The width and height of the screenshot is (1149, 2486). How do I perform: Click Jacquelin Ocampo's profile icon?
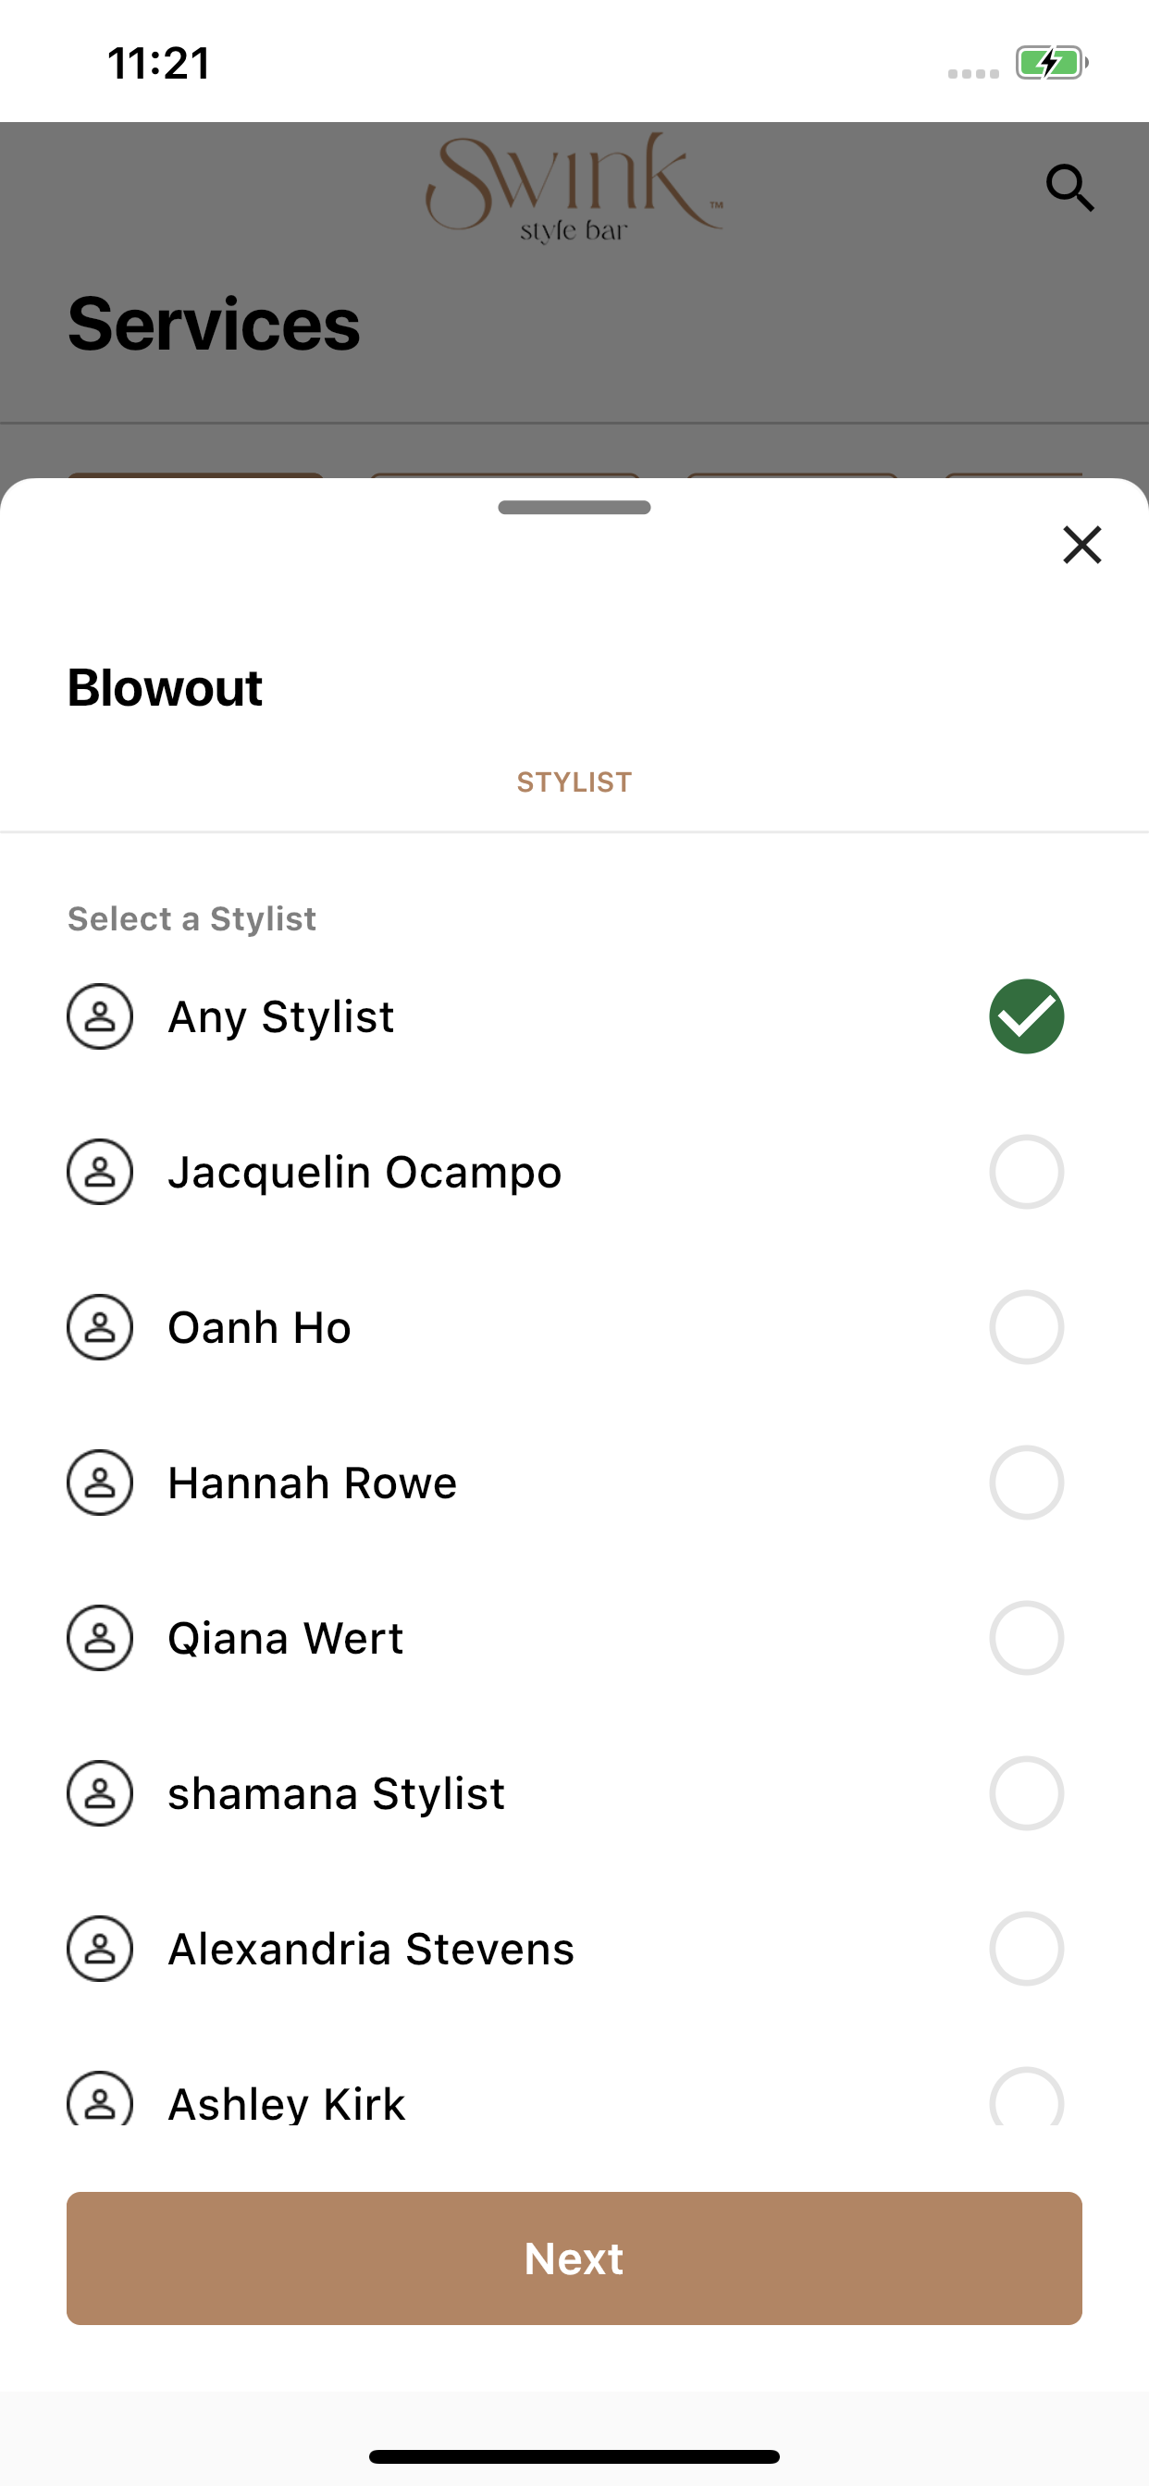click(x=100, y=1172)
